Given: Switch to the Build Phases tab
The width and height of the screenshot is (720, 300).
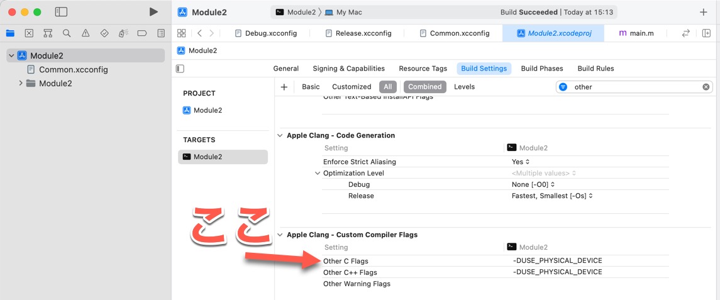Looking at the screenshot, I should 542,69.
